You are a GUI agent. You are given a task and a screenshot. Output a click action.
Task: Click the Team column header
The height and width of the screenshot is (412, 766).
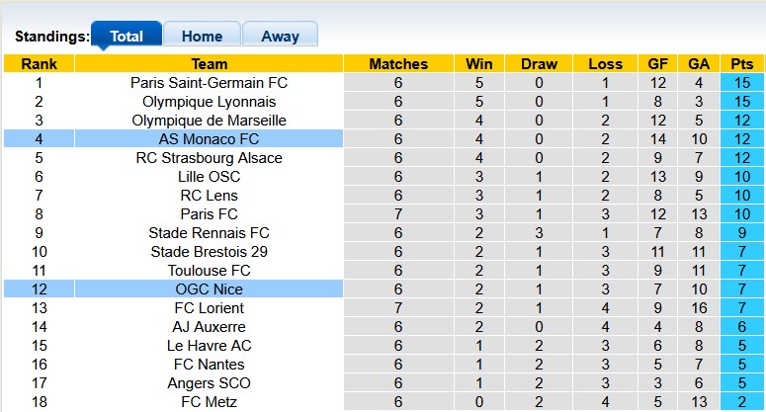point(209,64)
